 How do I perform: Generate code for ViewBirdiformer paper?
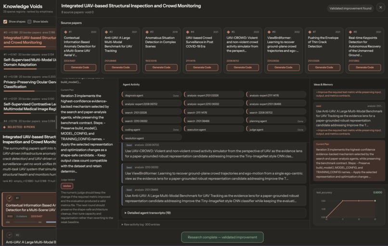click(284, 67)
